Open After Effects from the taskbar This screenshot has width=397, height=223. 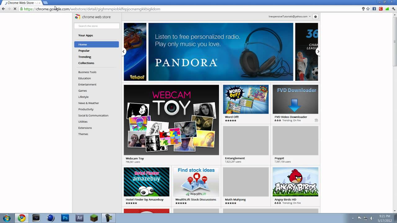[x=80, y=218]
